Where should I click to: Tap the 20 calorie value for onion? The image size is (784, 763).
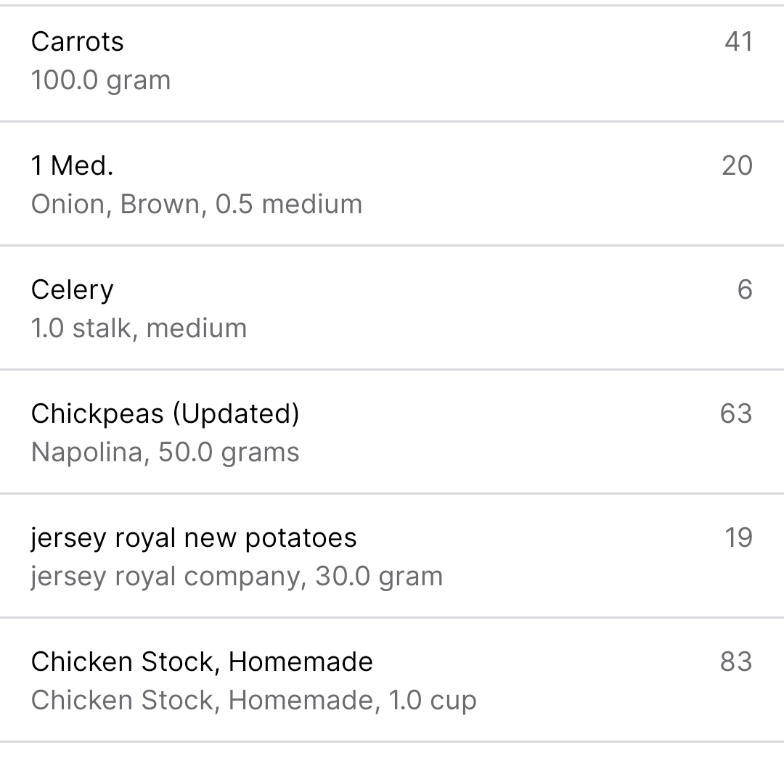[737, 165]
